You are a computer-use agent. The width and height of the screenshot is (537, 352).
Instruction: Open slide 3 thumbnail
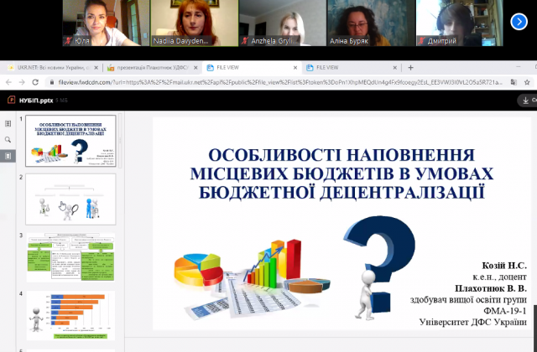tap(70, 257)
